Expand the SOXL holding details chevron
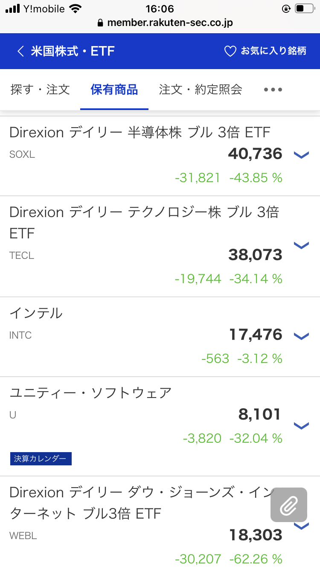The width and height of the screenshot is (320, 569). [x=301, y=154]
